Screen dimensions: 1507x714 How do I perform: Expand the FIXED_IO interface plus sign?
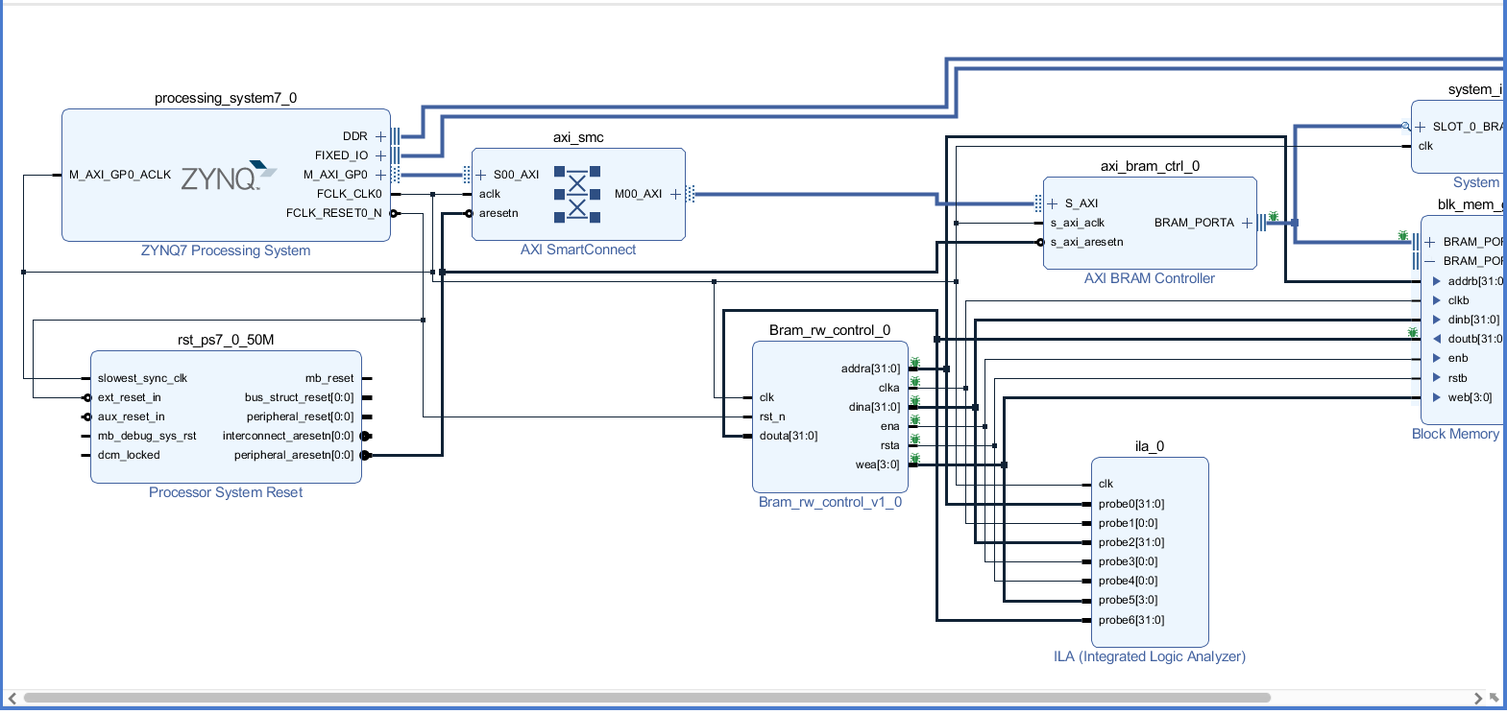[380, 155]
